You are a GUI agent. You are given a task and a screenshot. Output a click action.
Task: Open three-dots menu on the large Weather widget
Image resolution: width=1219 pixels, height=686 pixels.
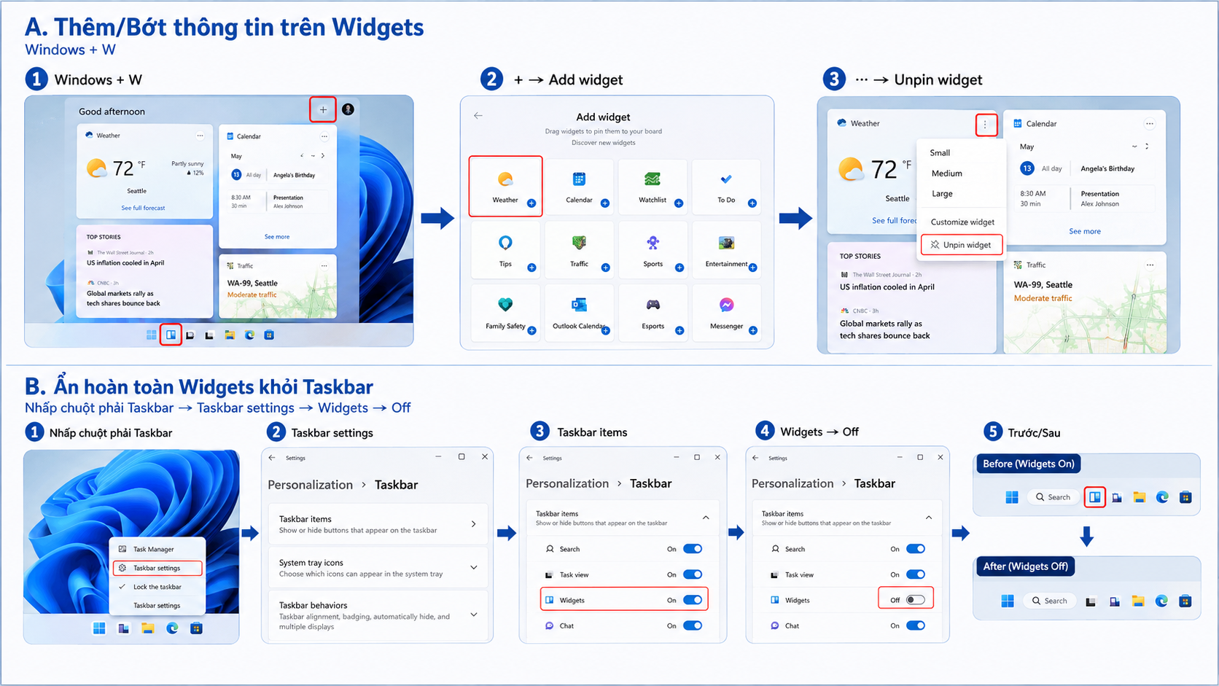(986, 125)
